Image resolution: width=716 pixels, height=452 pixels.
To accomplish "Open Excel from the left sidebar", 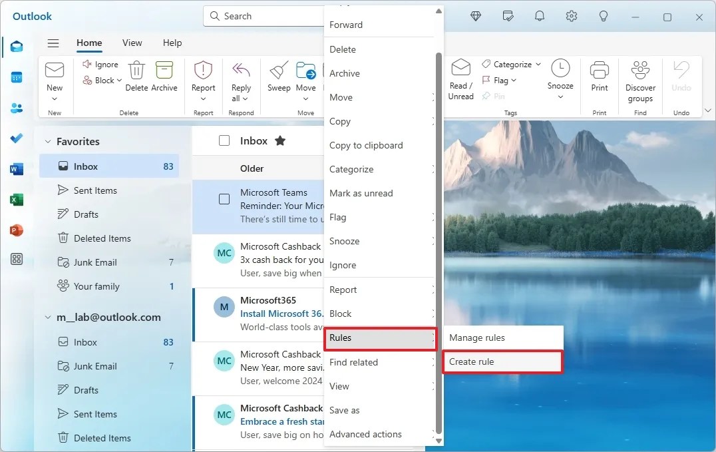I will point(17,198).
